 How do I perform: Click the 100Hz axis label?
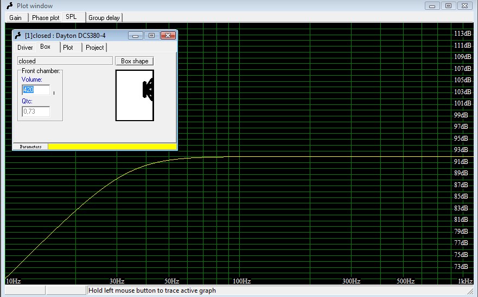pos(241,281)
